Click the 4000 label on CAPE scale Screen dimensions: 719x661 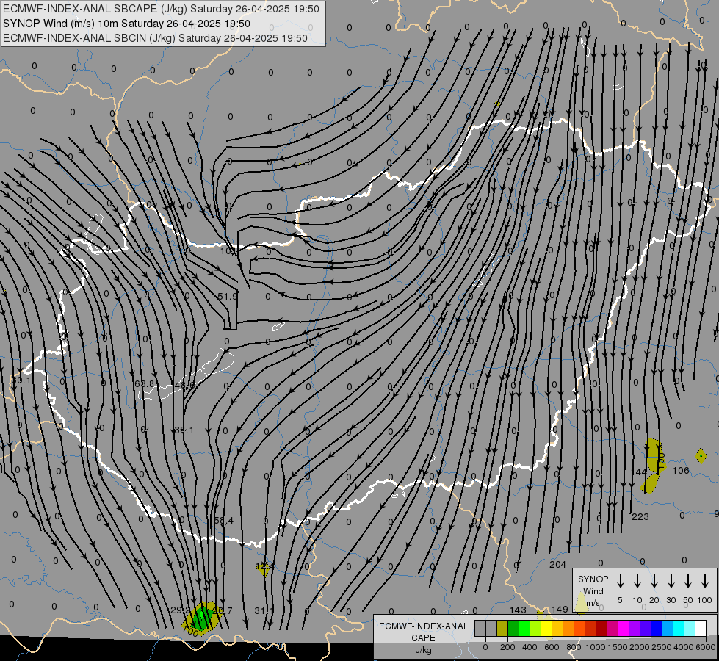(684, 647)
